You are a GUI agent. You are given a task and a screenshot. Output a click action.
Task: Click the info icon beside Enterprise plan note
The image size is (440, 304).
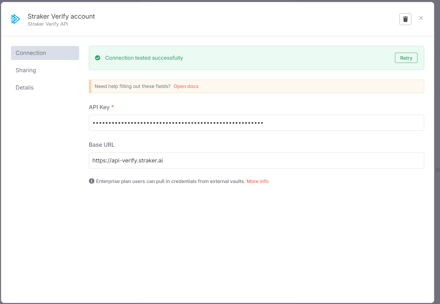(91, 181)
